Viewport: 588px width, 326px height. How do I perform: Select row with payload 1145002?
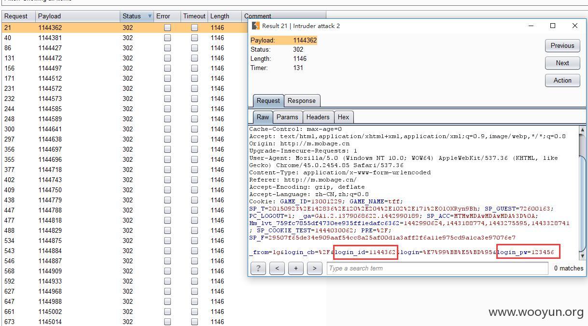point(164,312)
